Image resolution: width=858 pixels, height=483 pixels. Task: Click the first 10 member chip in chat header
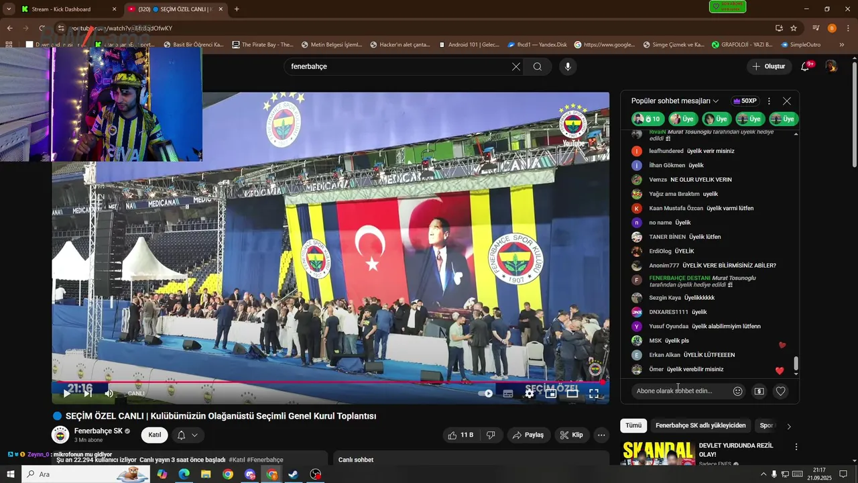tap(648, 119)
